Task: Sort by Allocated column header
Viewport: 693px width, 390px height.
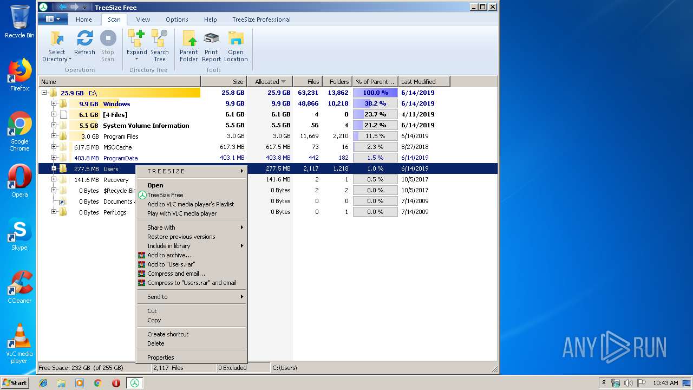Action: [270, 82]
